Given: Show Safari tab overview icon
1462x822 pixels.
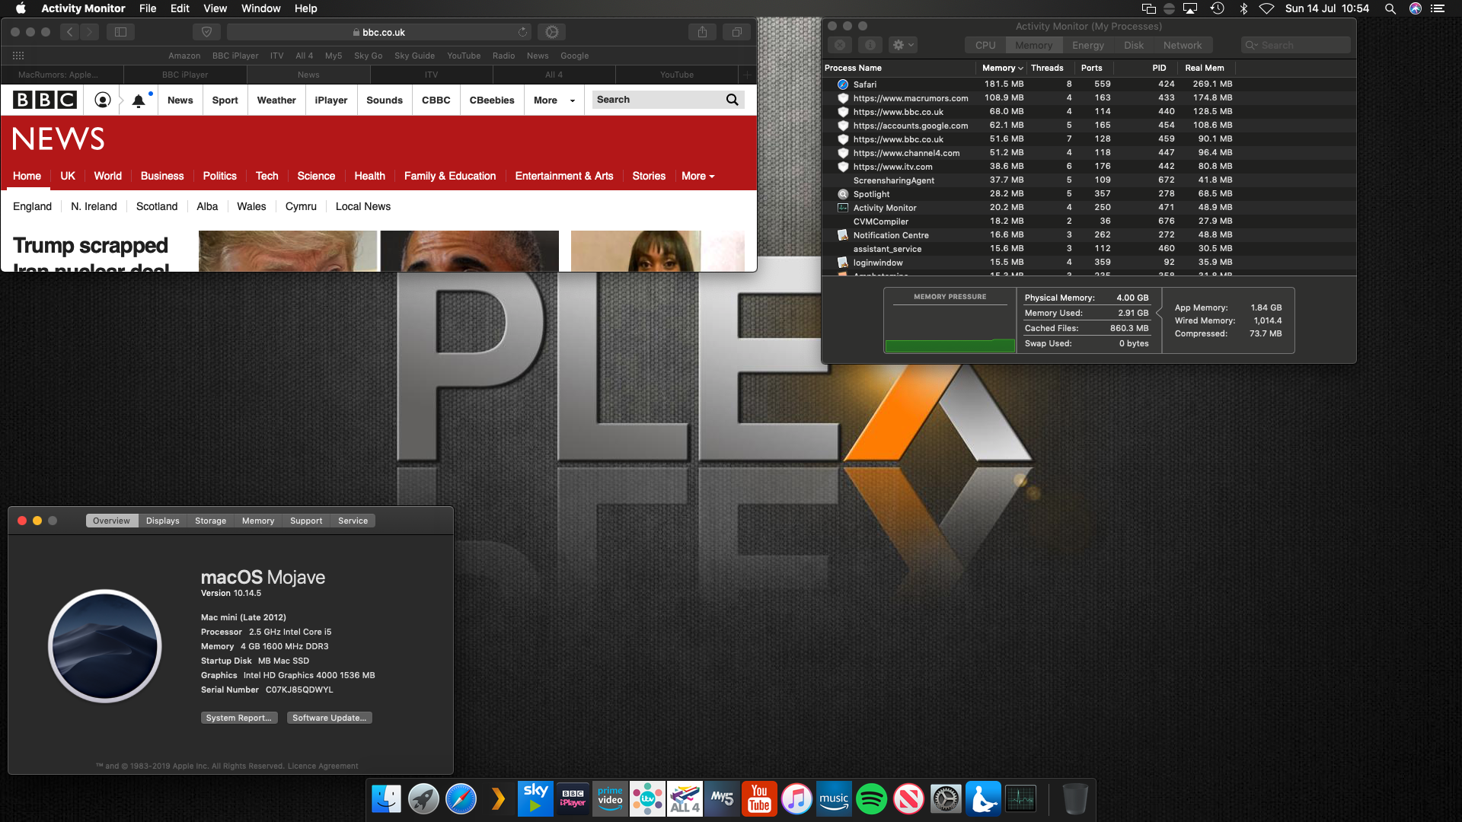Looking at the screenshot, I should 736,32.
